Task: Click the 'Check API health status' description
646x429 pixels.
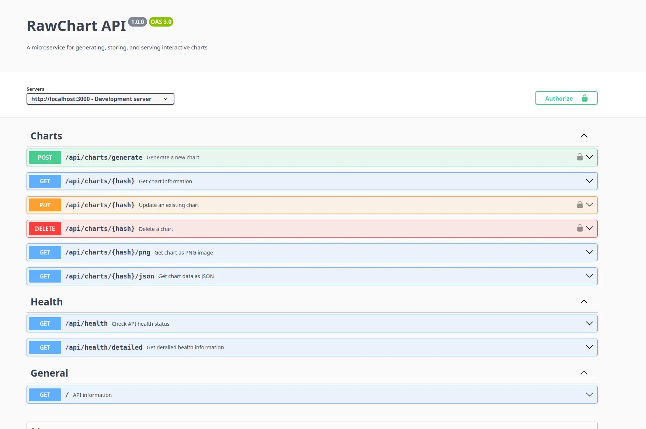Action: tap(140, 324)
